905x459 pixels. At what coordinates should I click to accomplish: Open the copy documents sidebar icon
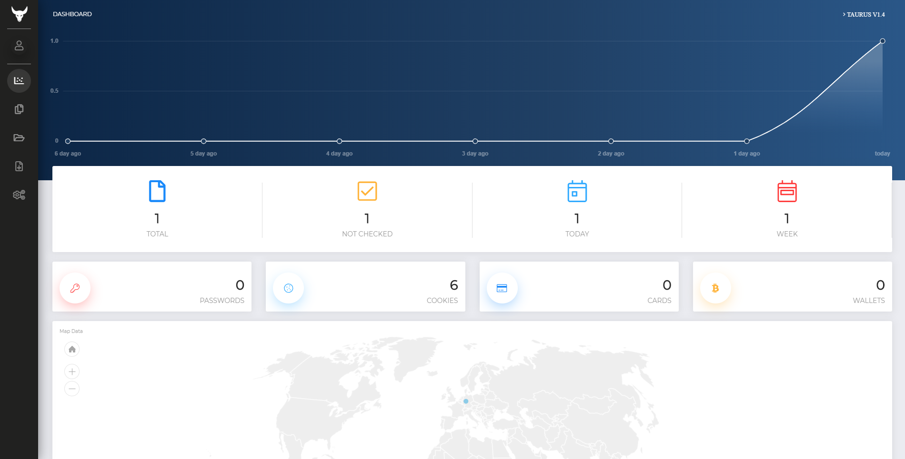(x=19, y=109)
